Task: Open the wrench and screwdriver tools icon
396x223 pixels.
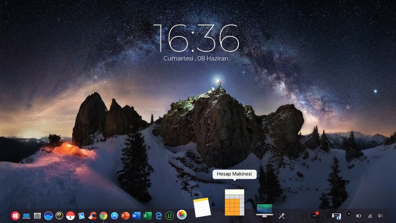Action: 282,216
